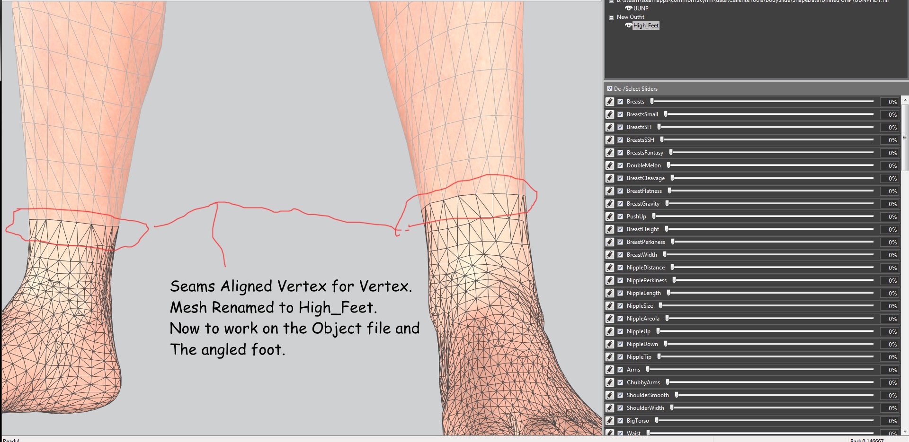The image size is (909, 442).
Task: Click the Breasts percentage value field
Action: (890, 102)
